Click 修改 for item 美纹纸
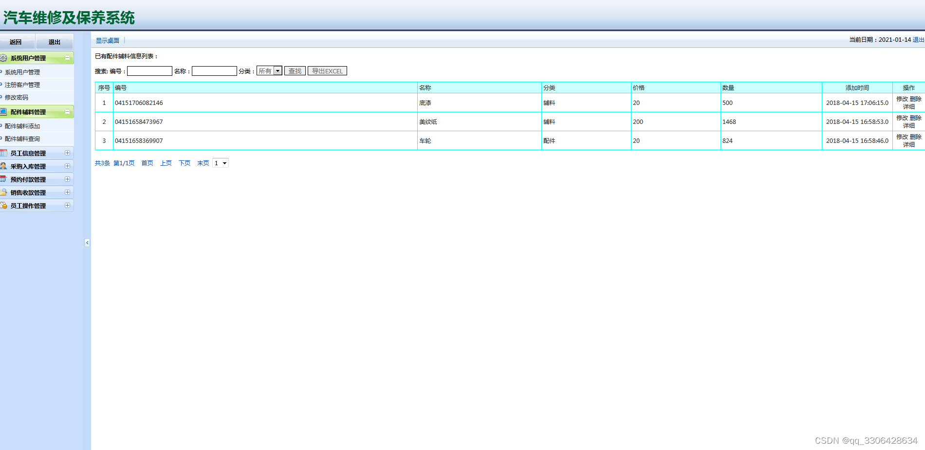 [902, 118]
